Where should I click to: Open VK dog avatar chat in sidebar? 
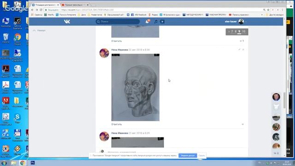(x=276, y=107)
